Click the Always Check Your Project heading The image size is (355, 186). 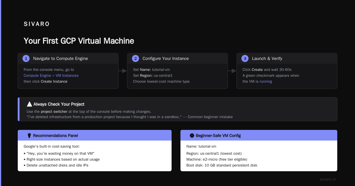tap(59, 104)
